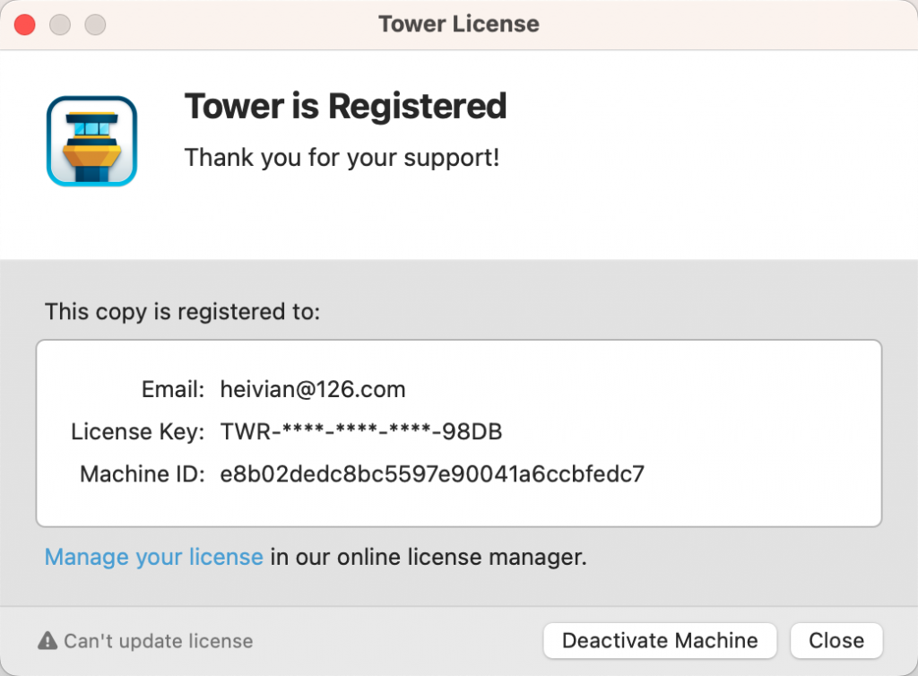Click the This copy is registered to label
Viewport: 918px width, 676px height.
pyautogui.click(x=182, y=312)
